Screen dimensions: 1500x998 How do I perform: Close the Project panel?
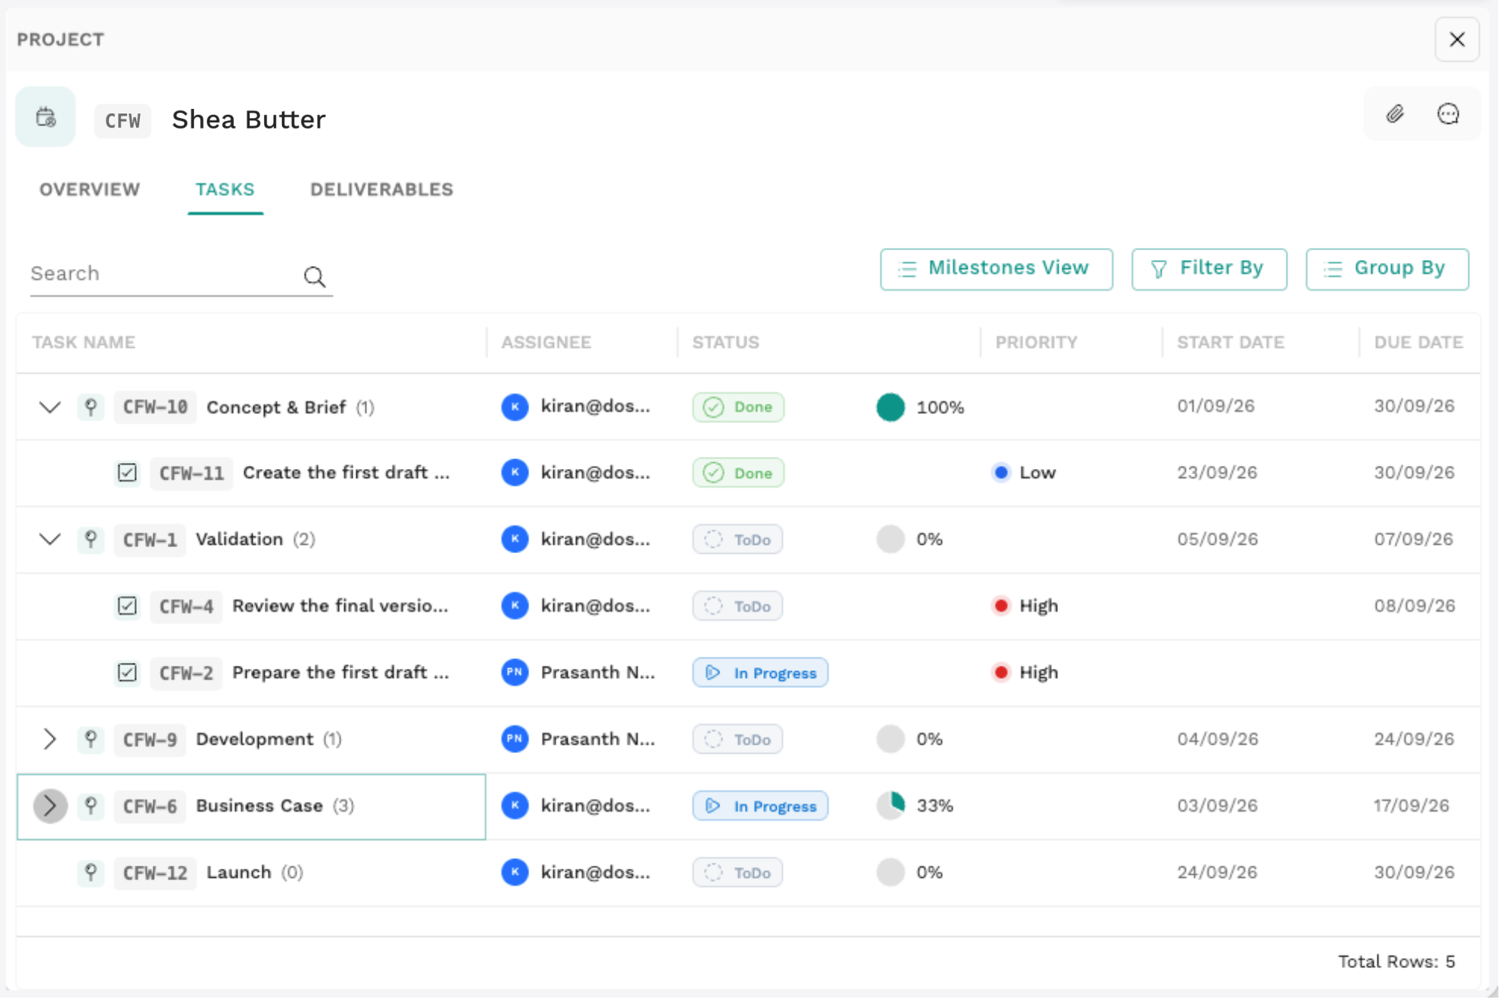tap(1457, 39)
